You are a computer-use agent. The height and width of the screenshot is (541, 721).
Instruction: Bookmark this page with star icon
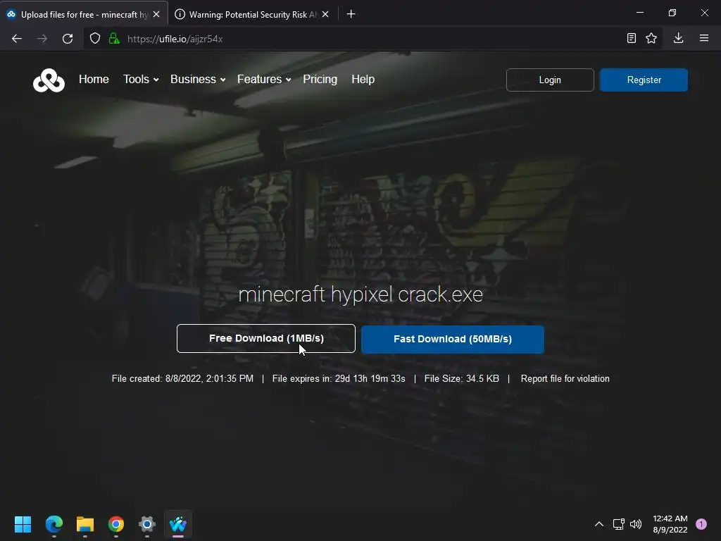[x=651, y=38]
